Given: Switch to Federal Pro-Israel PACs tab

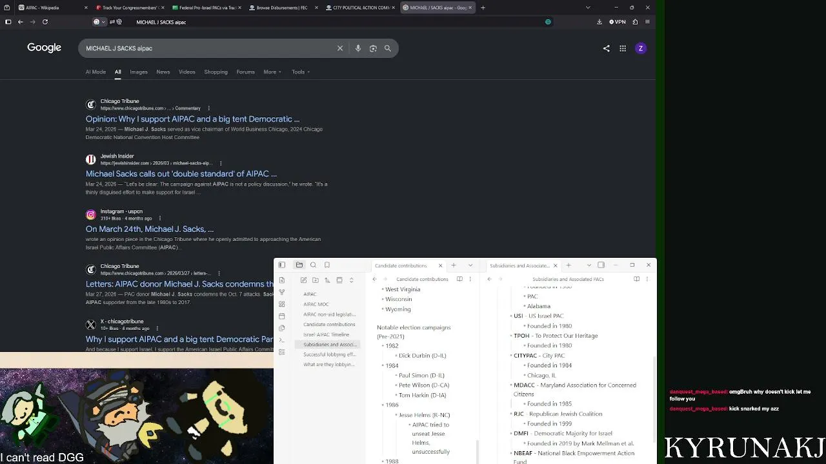Looking at the screenshot, I should coord(205,8).
